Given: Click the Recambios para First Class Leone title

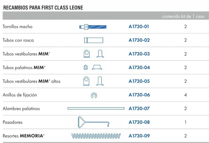Looking at the screenshot, I should coord(43,8).
